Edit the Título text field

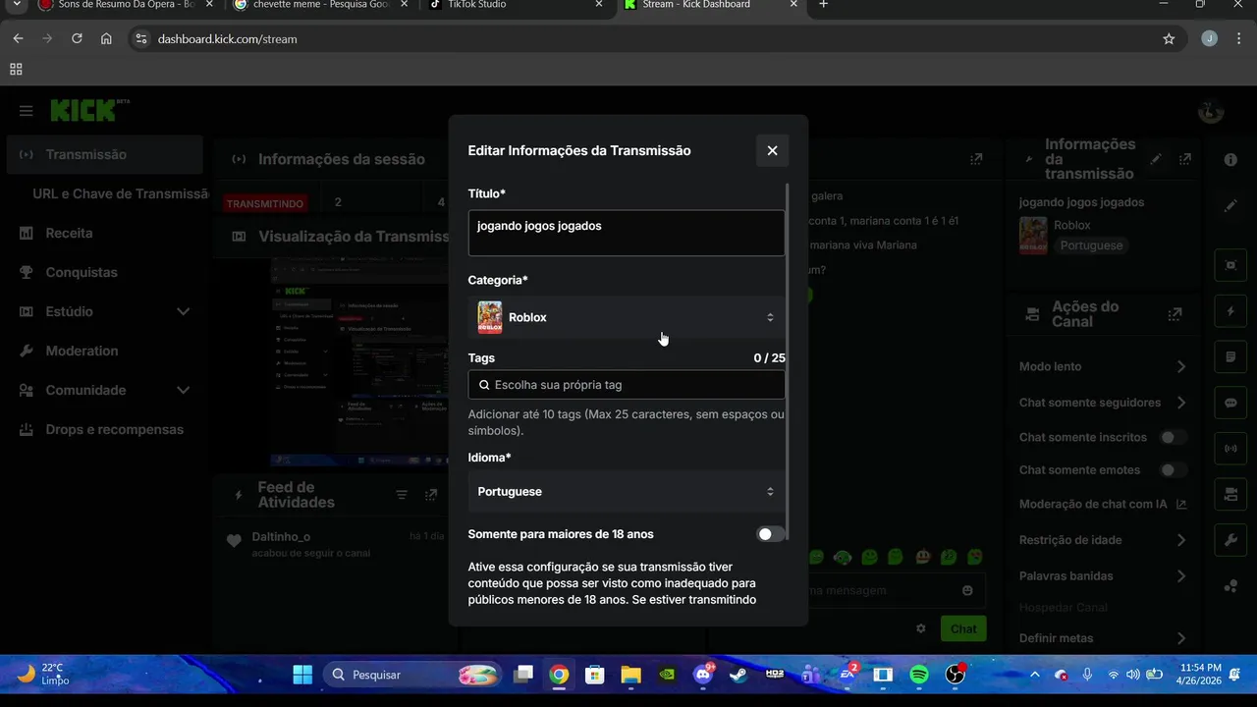pos(627,233)
